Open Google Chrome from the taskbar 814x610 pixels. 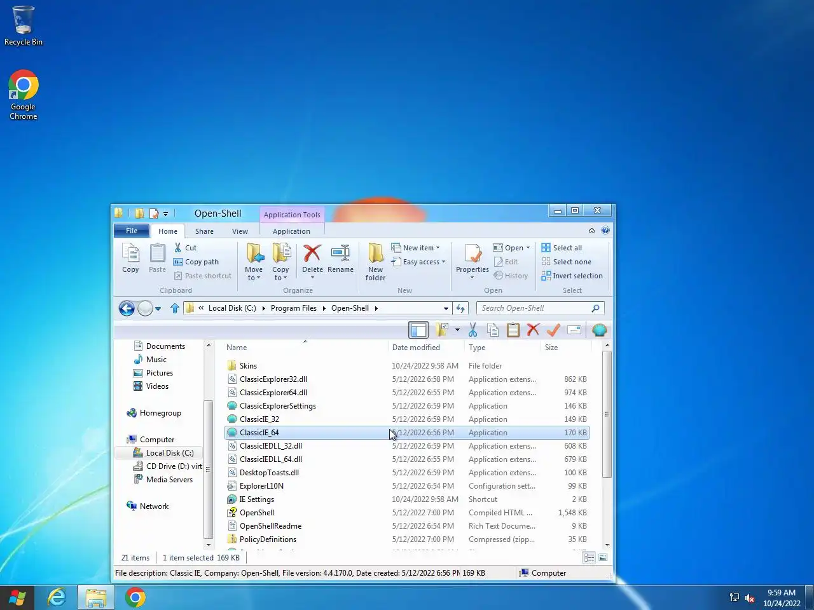pyautogui.click(x=135, y=597)
